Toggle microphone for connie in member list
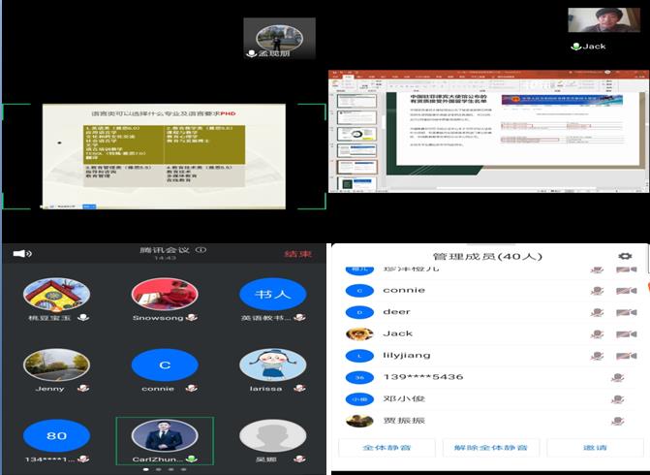Image resolution: width=650 pixels, height=475 pixels. pyautogui.click(x=599, y=291)
